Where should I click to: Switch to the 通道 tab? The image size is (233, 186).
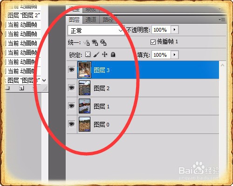91,20
